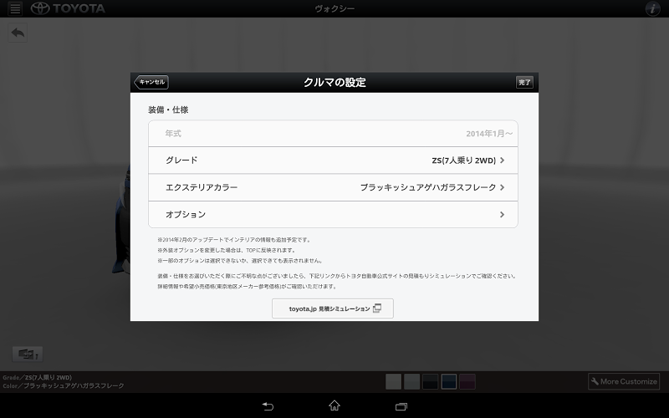Click the ヴォクシー title text
This screenshot has height=418, width=669.
[x=334, y=8]
